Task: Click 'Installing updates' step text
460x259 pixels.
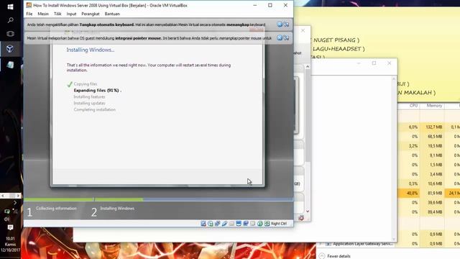Action: pos(89,104)
